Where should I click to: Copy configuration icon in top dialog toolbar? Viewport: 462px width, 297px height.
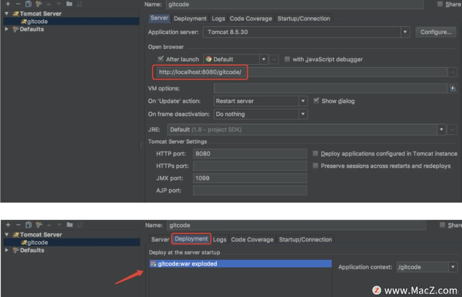tap(28, 4)
